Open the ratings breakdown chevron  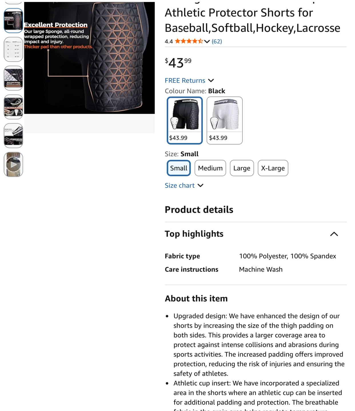[x=207, y=42]
